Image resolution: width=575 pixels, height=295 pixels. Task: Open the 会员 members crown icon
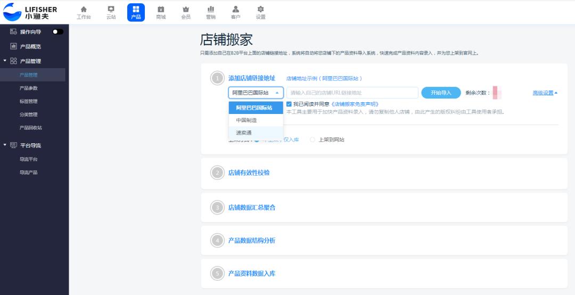coord(186,12)
